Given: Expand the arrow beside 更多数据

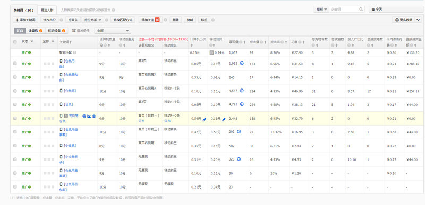Looking at the screenshot, I should (418, 20).
